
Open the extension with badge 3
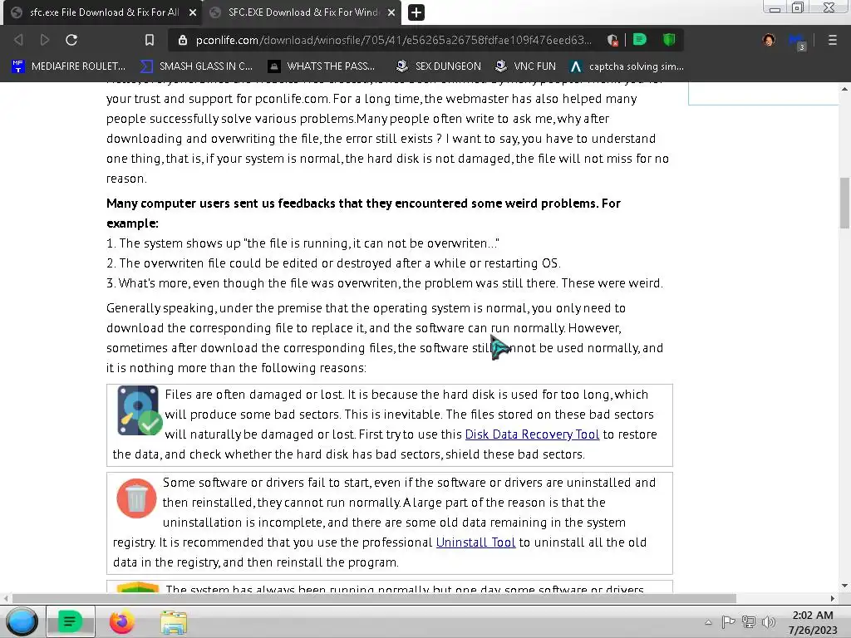point(797,42)
